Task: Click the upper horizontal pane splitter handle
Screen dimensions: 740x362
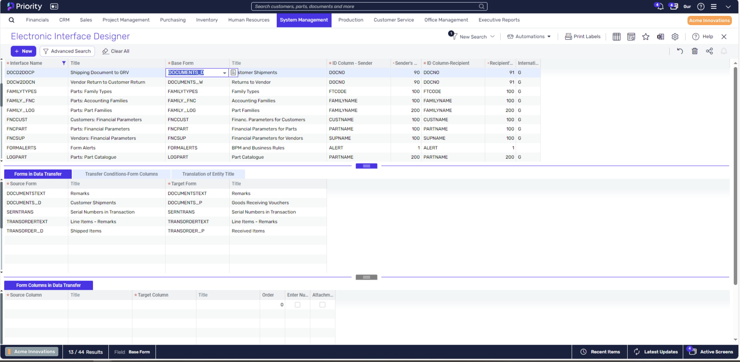Action: pos(366,166)
